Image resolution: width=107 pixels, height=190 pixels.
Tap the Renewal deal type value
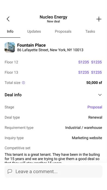(x=95, y=117)
